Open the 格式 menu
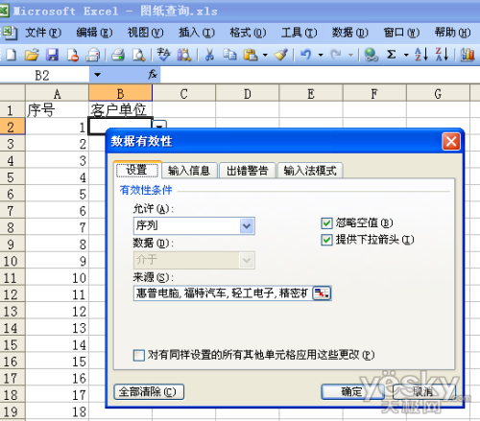 click(x=248, y=33)
